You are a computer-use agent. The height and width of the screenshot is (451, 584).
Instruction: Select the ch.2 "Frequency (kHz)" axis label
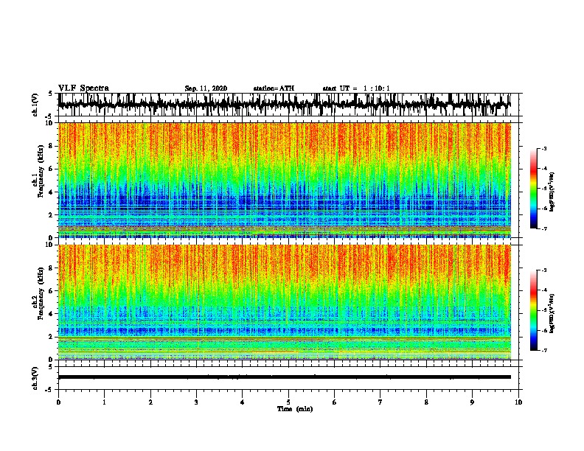click(41, 293)
